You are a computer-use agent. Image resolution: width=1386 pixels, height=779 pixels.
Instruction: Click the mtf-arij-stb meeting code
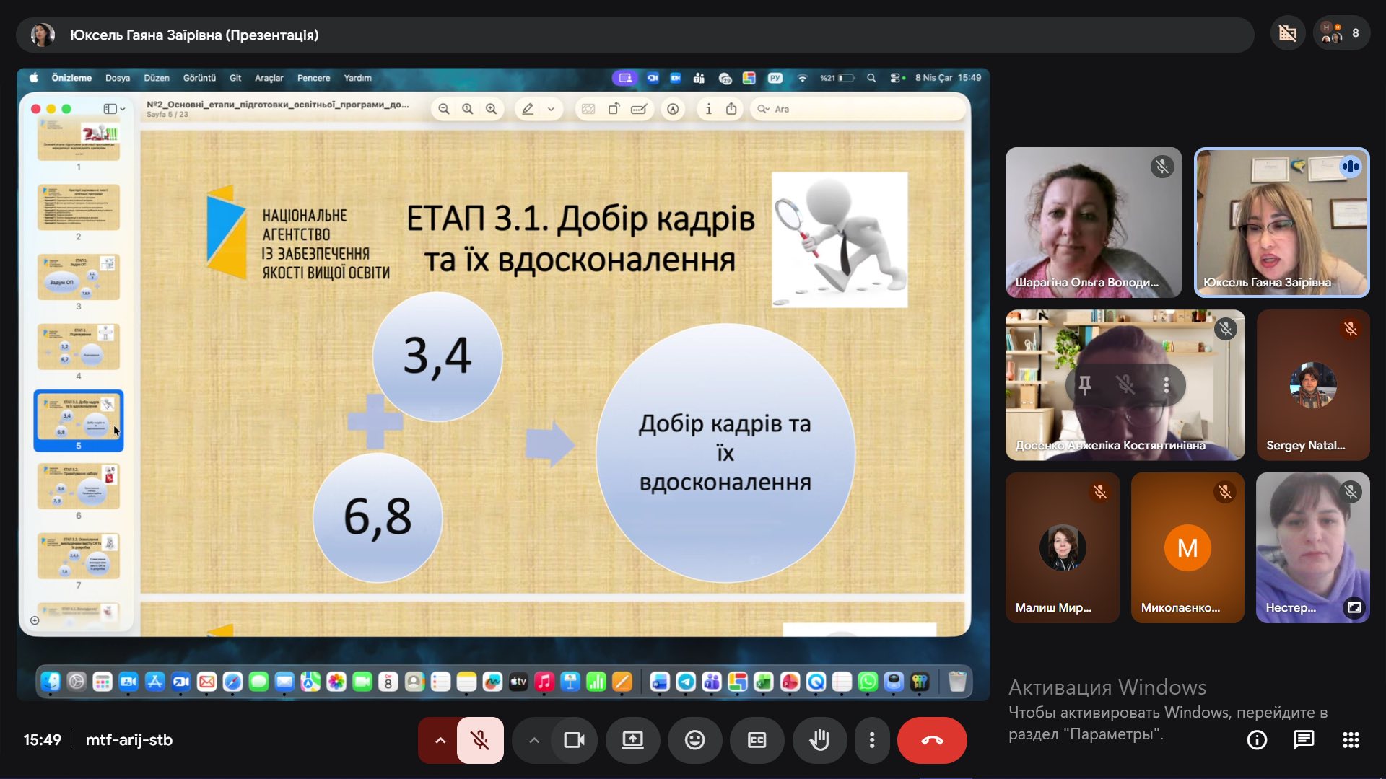[129, 740]
